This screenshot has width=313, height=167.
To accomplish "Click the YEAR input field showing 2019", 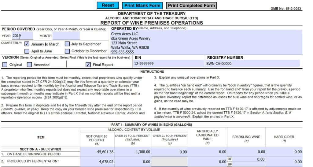I will point(22,36).
